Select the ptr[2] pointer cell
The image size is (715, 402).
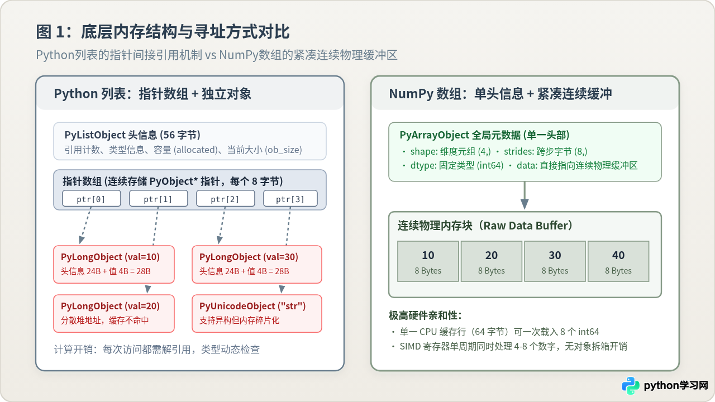[225, 199]
